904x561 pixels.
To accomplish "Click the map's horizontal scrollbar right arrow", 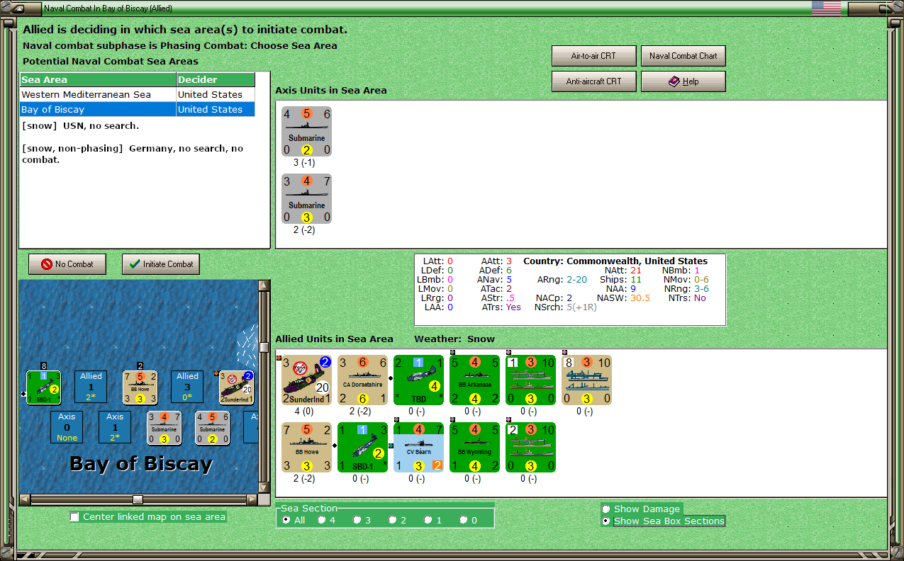I will coord(252,499).
